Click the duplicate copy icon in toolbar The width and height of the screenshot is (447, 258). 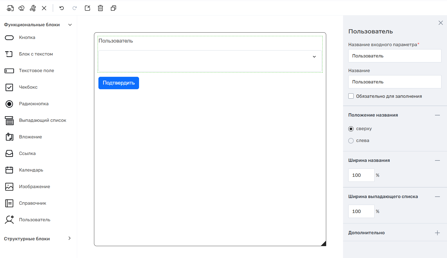tap(113, 8)
